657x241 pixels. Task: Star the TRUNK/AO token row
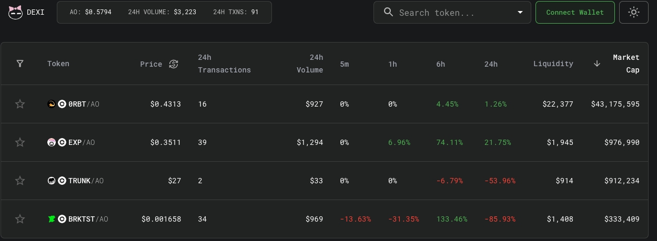(x=20, y=181)
